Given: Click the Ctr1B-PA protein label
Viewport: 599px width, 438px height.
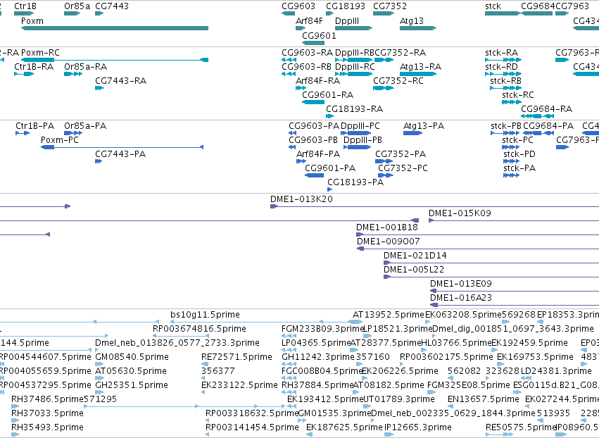Looking at the screenshot, I should 34,126.
